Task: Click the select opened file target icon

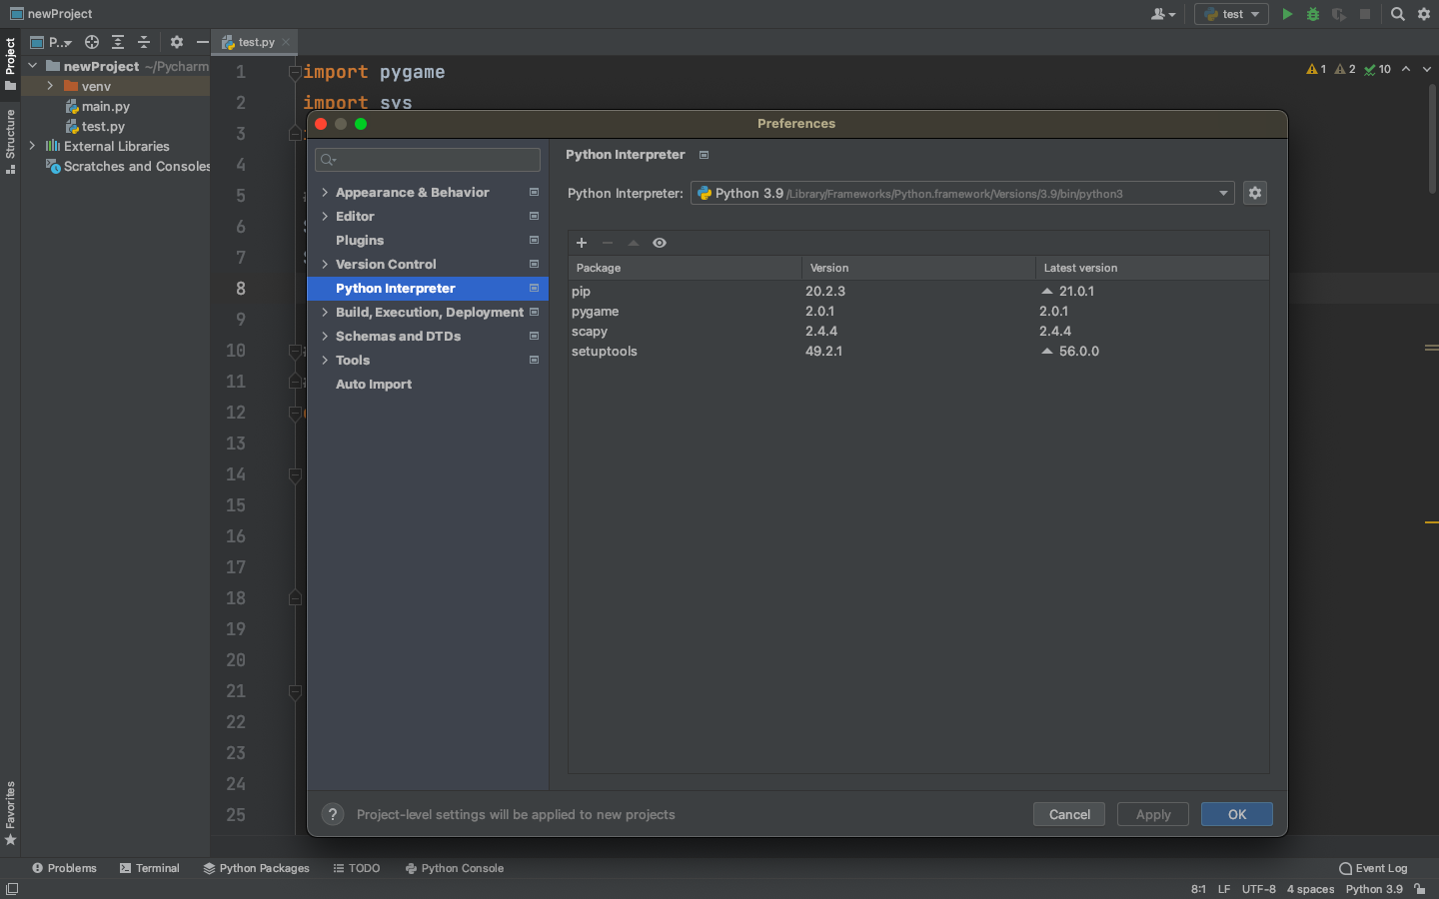Action: pyautogui.click(x=92, y=42)
